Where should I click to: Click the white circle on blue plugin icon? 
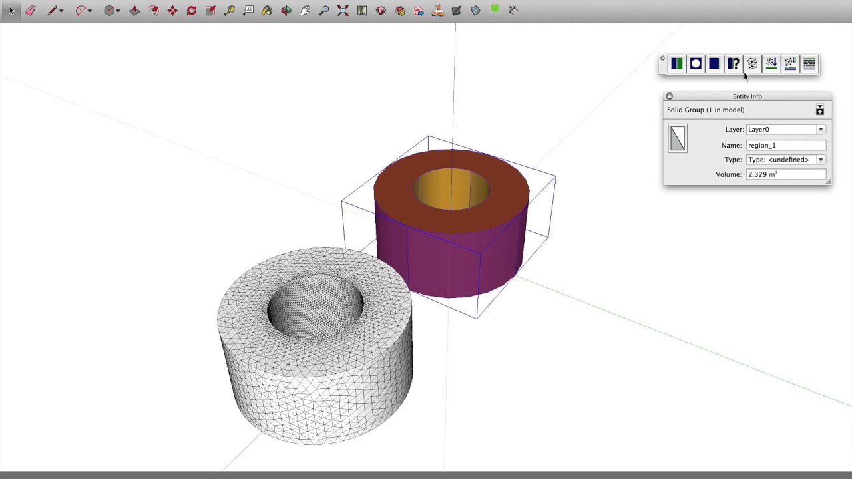[696, 63]
